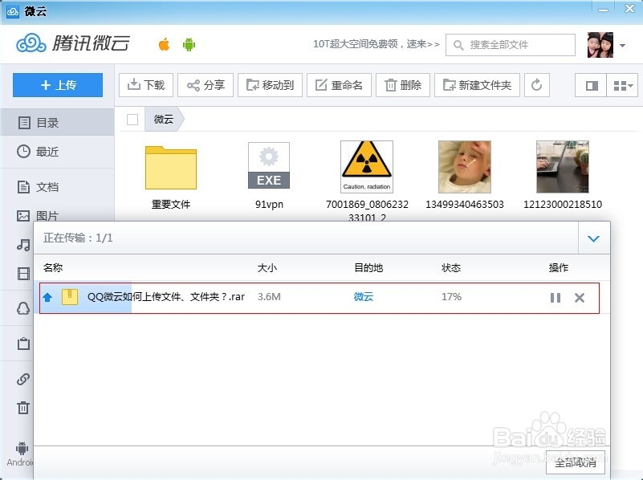Toggle the preview pane layout icon
The height and width of the screenshot is (480, 643).
(591, 85)
